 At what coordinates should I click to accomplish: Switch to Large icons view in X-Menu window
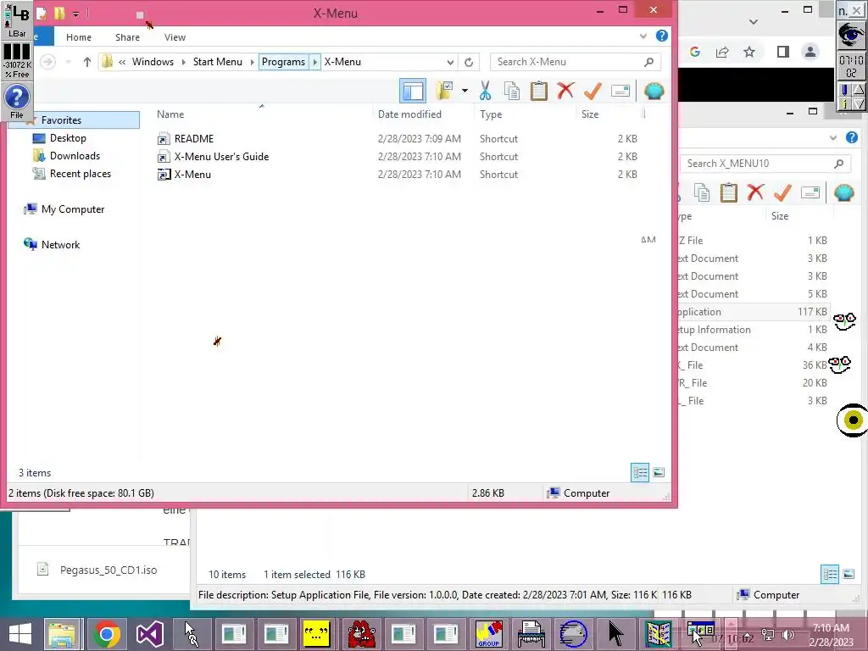[659, 472]
